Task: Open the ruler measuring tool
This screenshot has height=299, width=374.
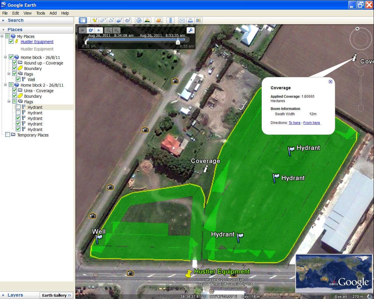Action: point(171,20)
